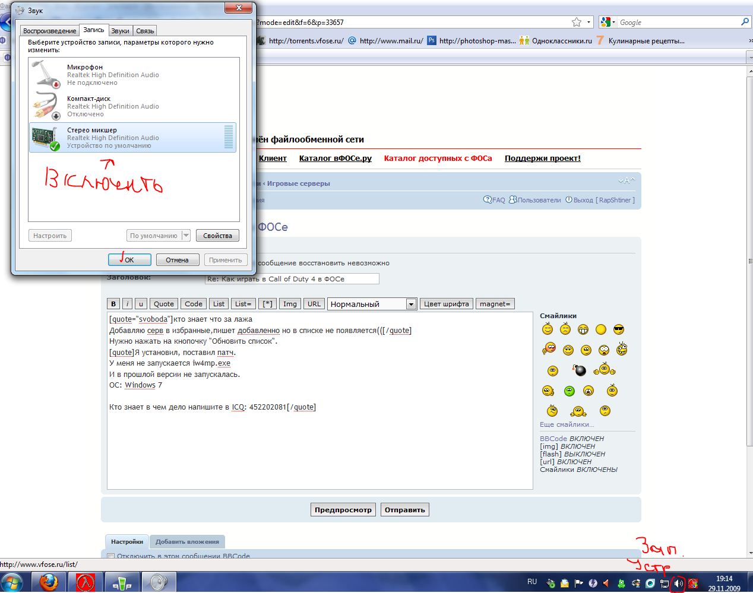Insert the bomb smiley
Screen dimensions: 753x593
(x=580, y=370)
